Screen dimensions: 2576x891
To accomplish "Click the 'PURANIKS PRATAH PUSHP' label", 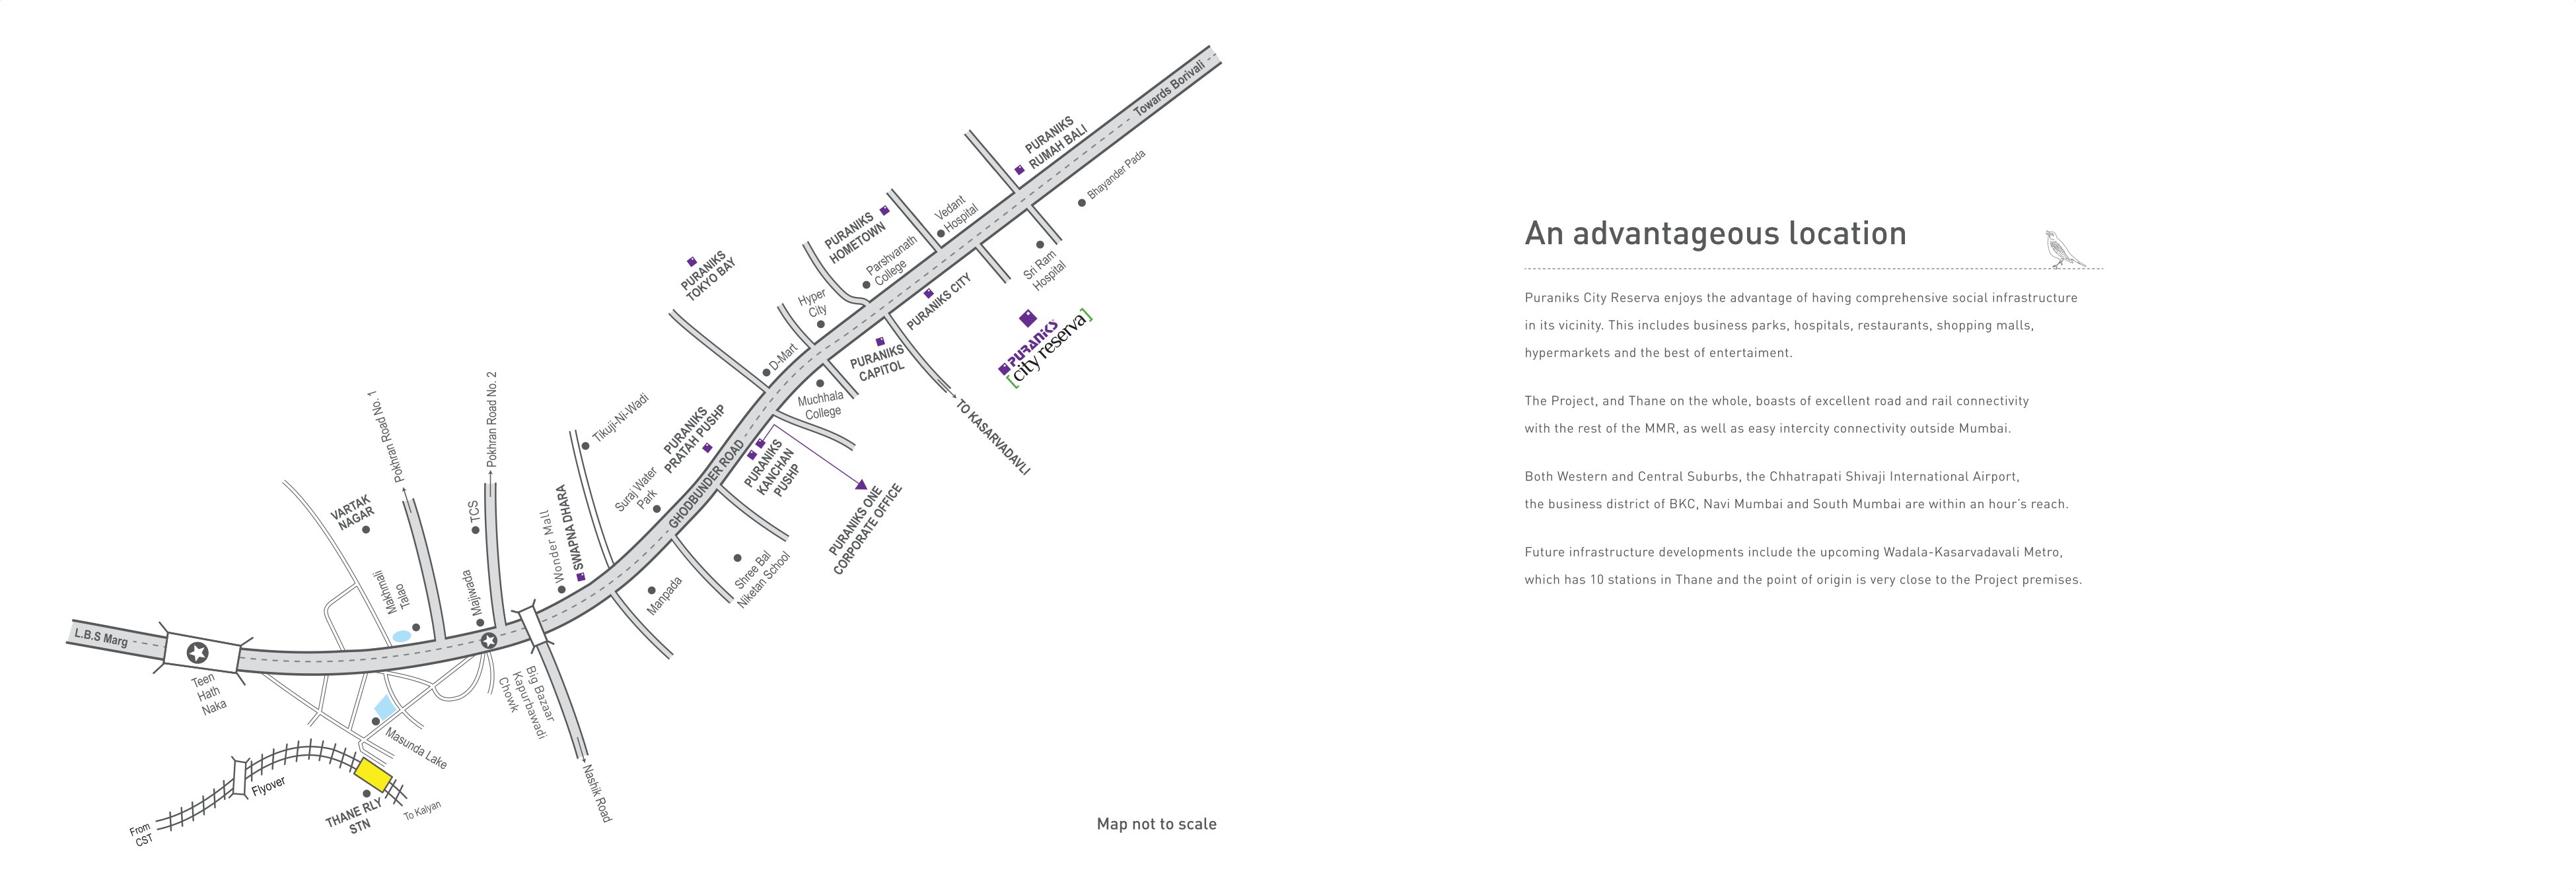I will click(x=693, y=440).
